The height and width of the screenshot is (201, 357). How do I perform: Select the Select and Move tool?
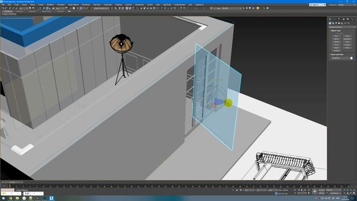pyautogui.click(x=44, y=8)
